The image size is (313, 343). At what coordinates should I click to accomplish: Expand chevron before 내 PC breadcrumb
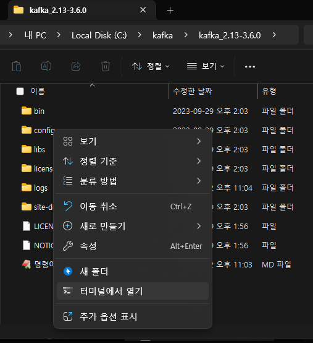coord(10,35)
